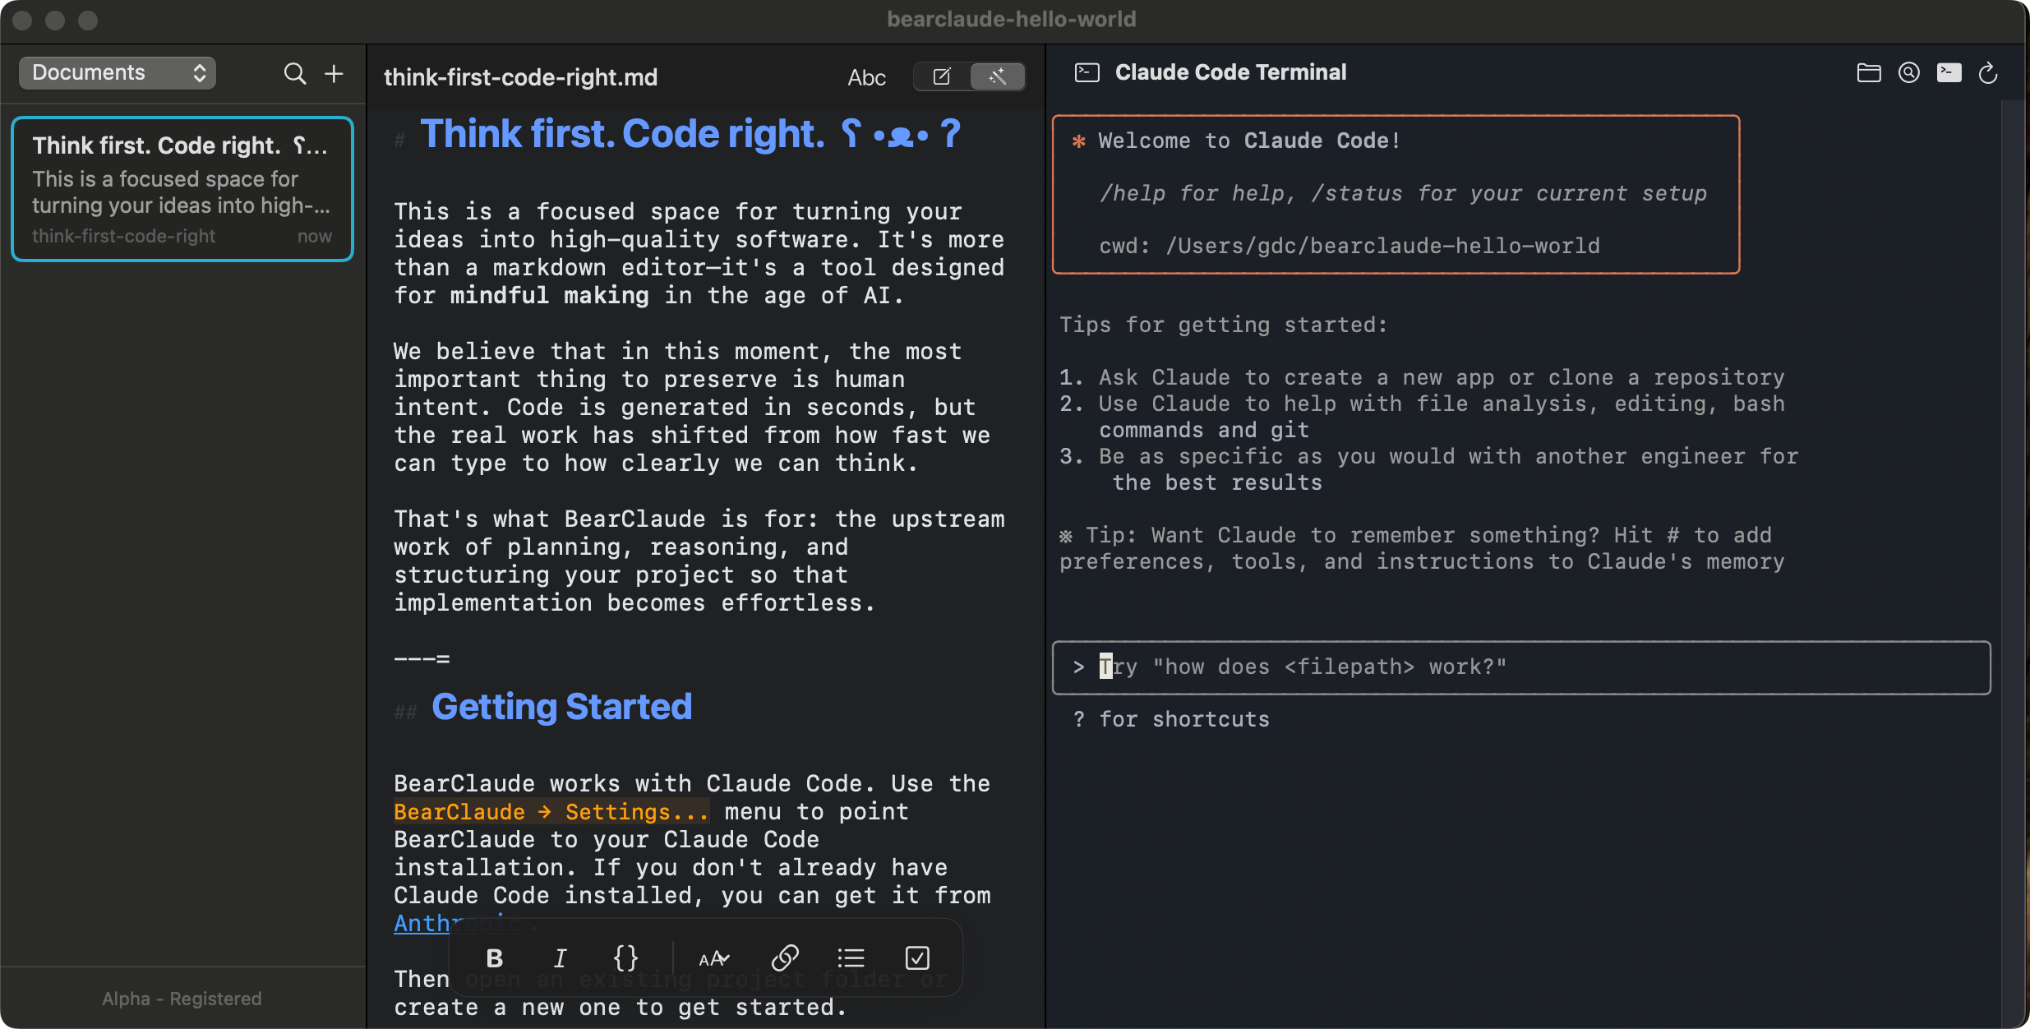Click filled terminal prompt icon in header
The height and width of the screenshot is (1029, 2030).
pos(1949,73)
